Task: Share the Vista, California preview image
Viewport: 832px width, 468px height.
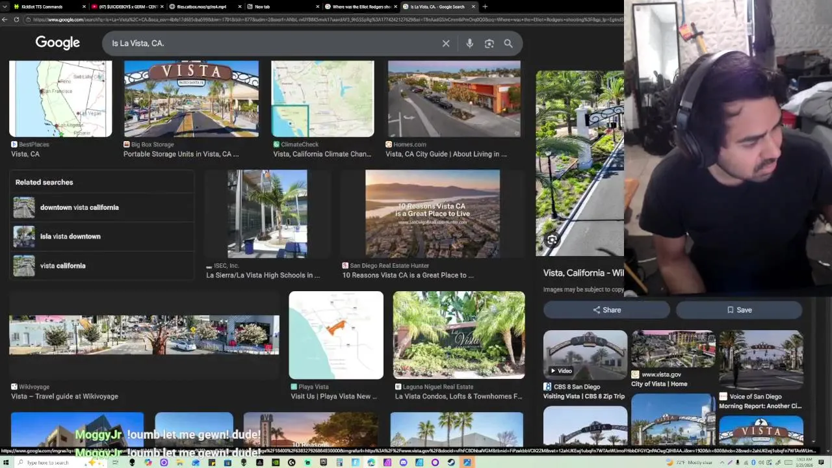Action: pyautogui.click(x=607, y=310)
